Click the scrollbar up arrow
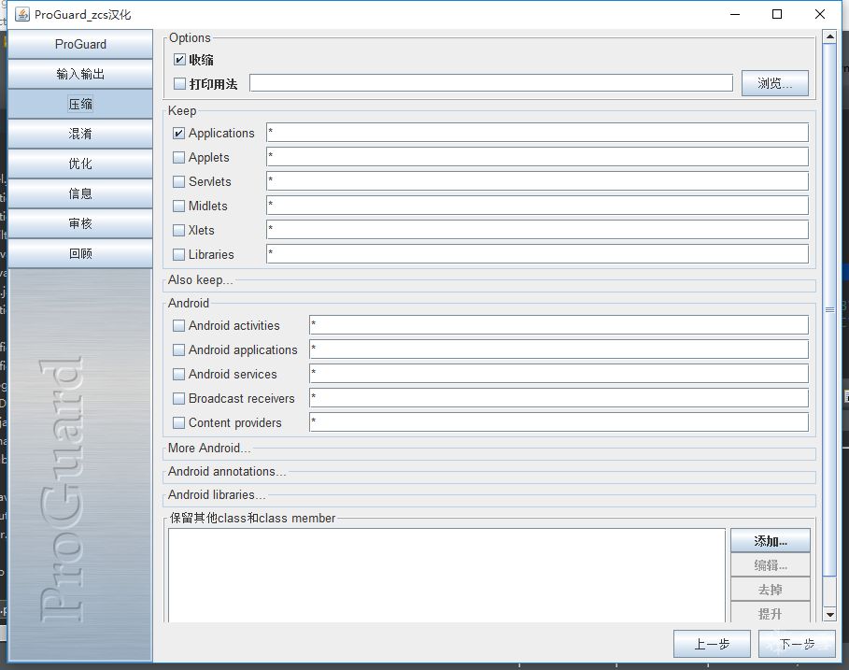Image resolution: width=849 pixels, height=670 pixels. tap(829, 36)
